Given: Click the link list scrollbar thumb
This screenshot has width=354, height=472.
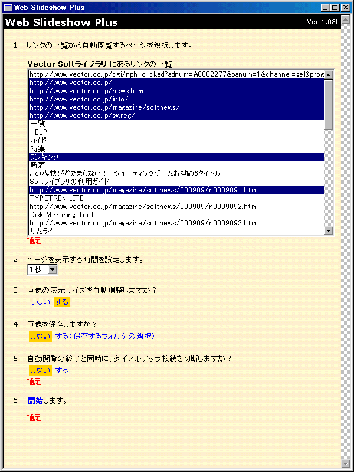Looking at the screenshot, I should pos(329,104).
